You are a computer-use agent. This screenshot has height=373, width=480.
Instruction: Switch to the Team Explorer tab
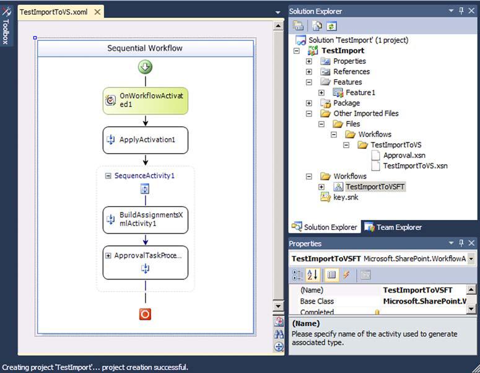pos(393,227)
